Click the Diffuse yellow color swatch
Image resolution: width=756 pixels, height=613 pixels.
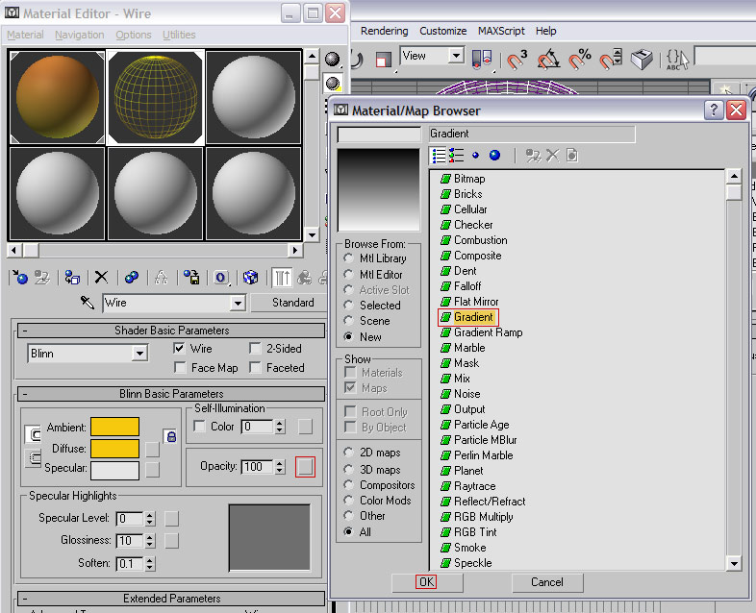[x=115, y=449]
